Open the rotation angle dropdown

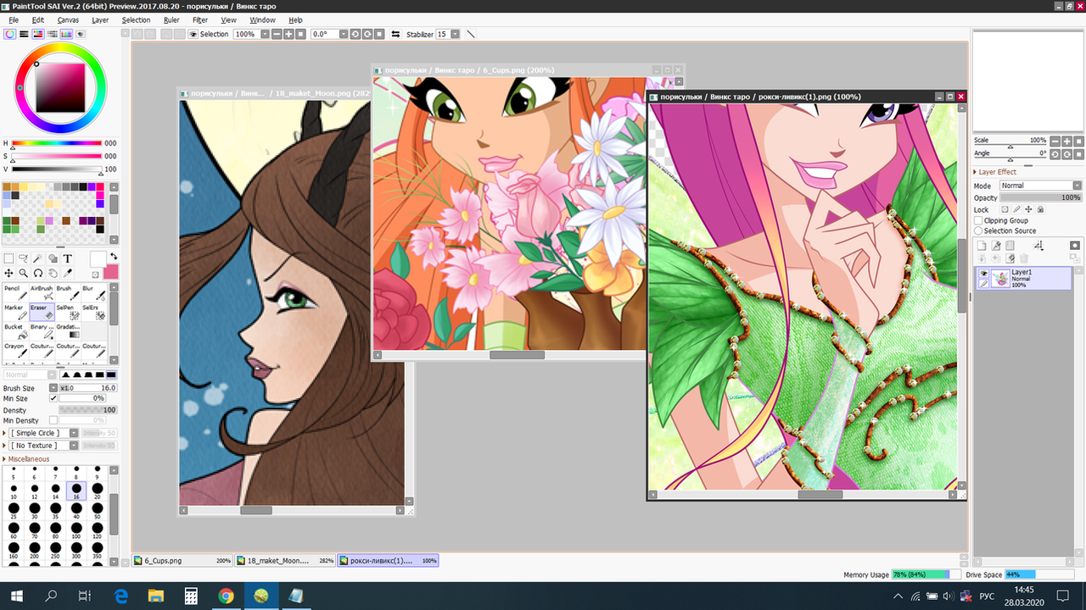tap(344, 35)
